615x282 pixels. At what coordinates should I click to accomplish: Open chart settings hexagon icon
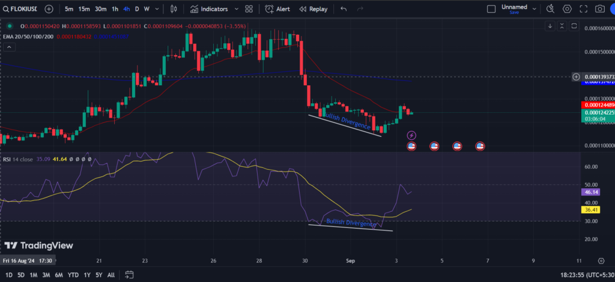click(567, 8)
